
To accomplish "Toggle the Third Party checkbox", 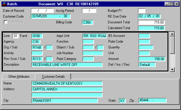I will [x=5, y=22].
